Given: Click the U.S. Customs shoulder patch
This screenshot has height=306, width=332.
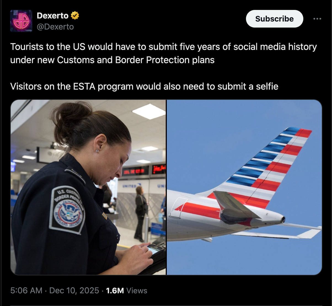Looking at the screenshot, I should point(68,210).
